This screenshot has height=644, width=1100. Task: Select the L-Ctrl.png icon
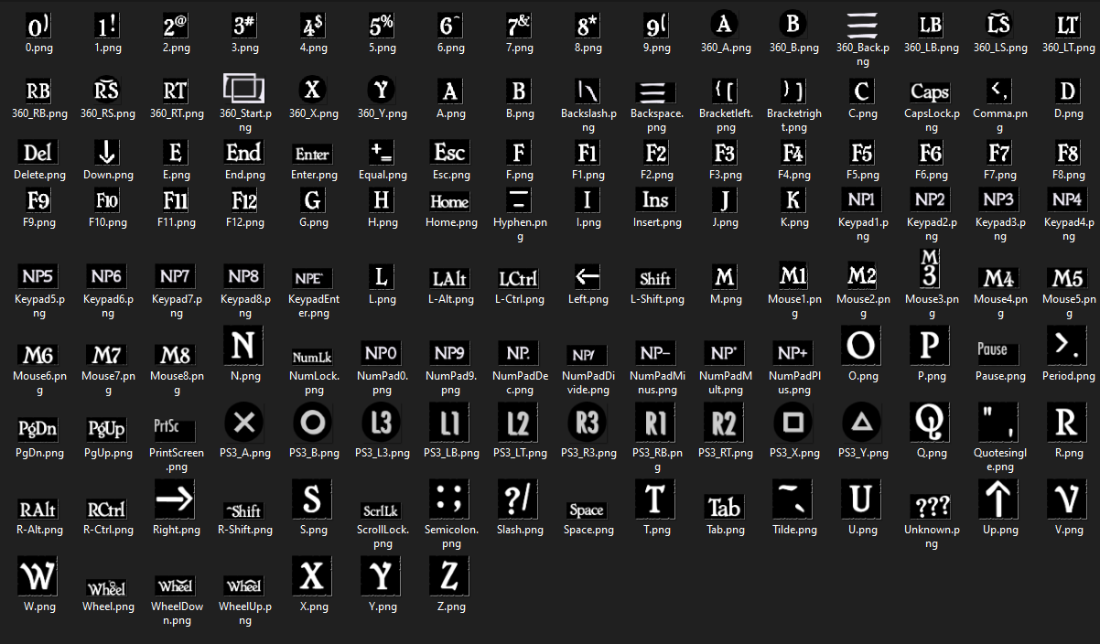coord(518,277)
